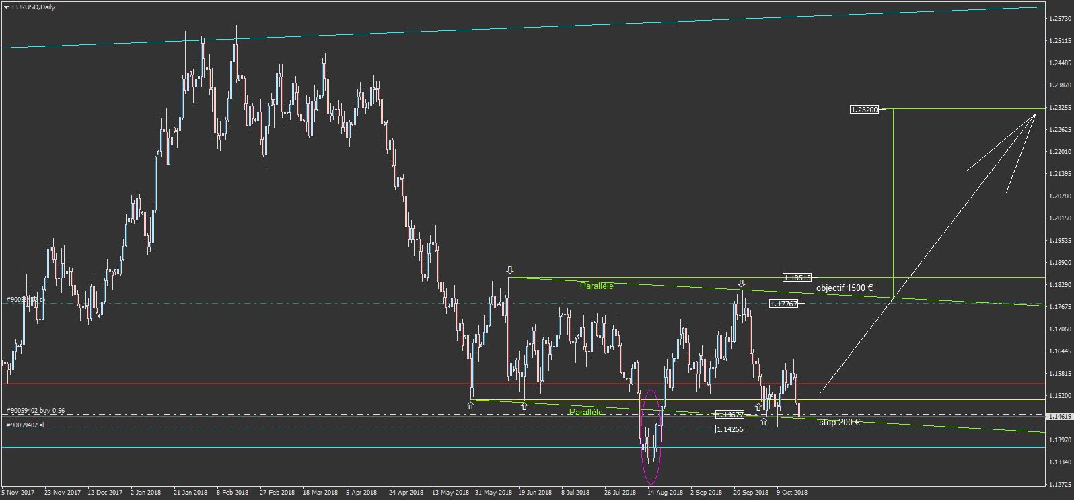Click the 5 Apr 2018 date on the time axis
1074x500 pixels.
coord(361,492)
